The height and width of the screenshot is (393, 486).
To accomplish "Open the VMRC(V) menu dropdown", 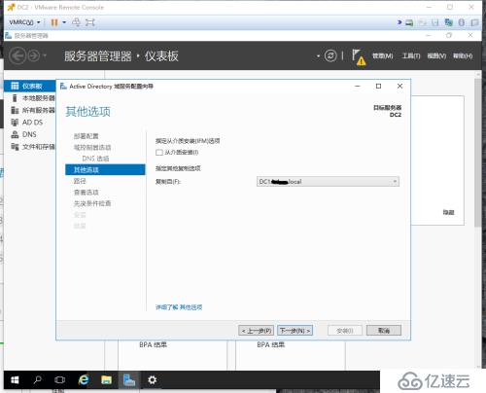I will click(x=24, y=22).
